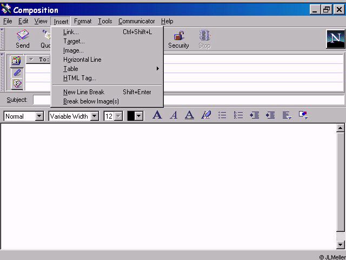Open the font color dropdown arrow
The image size is (346, 260).
(x=139, y=116)
